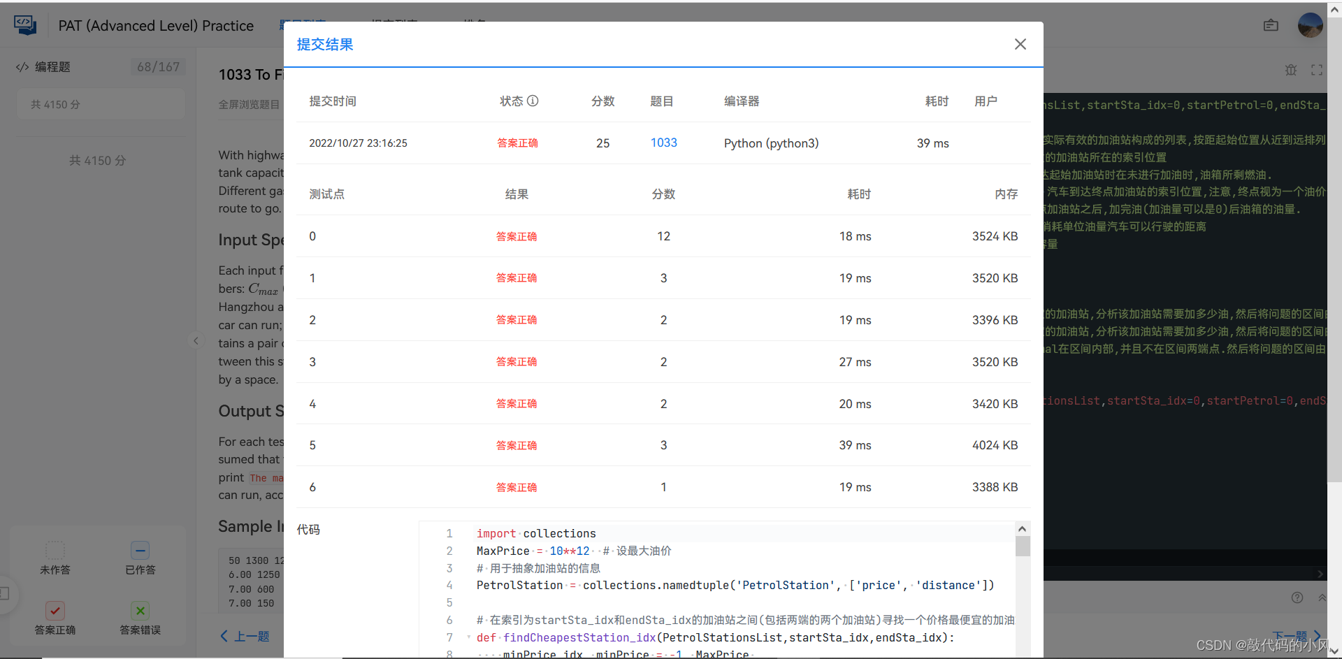The image size is (1342, 659).
Task: Click the 内存 column header
Action: point(1006,194)
